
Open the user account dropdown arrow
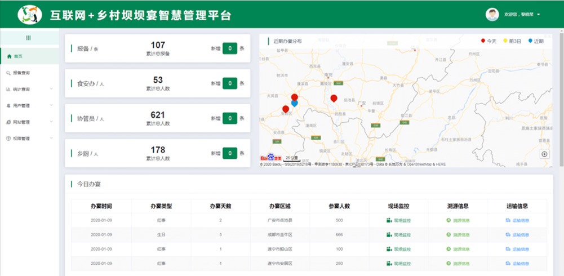tap(539, 14)
